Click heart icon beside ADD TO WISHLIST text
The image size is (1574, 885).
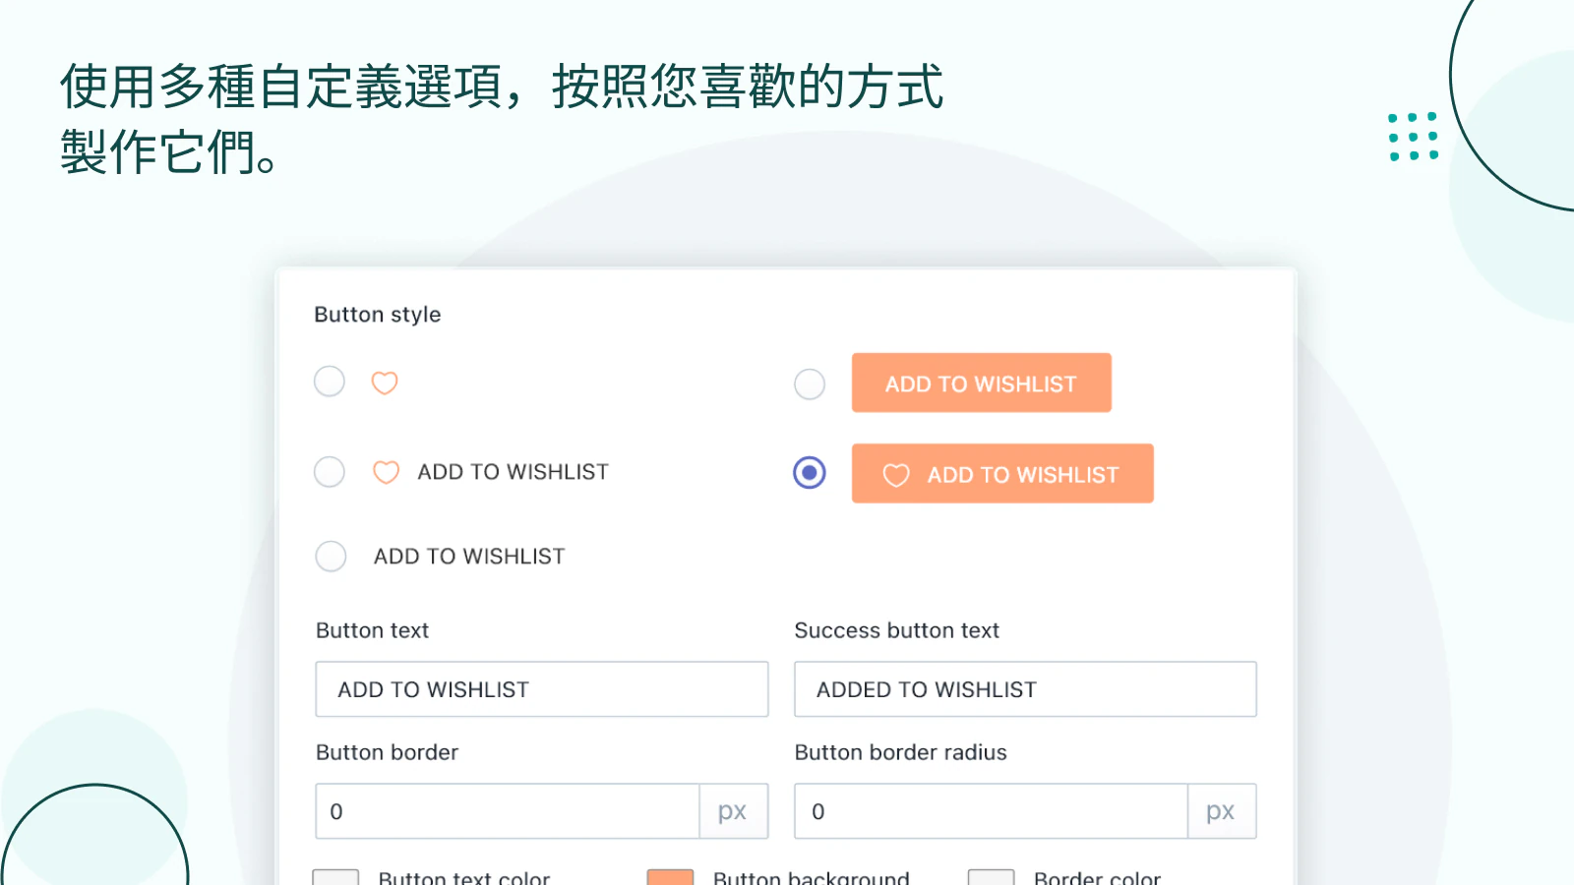pyautogui.click(x=387, y=472)
